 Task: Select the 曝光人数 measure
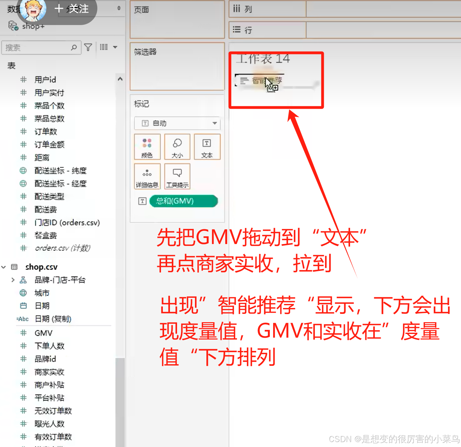click(x=49, y=424)
